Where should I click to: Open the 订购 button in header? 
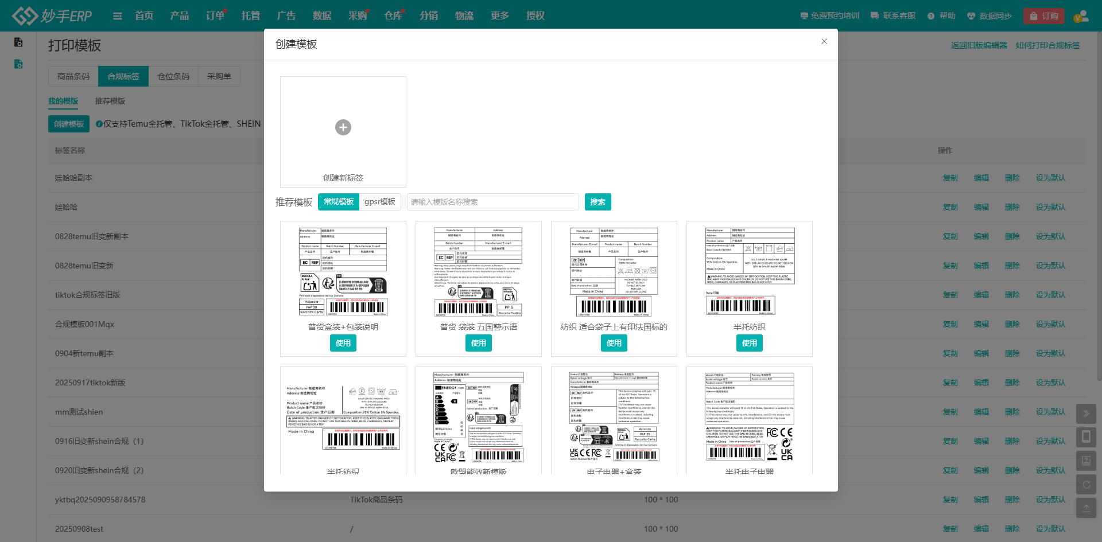coord(1043,16)
